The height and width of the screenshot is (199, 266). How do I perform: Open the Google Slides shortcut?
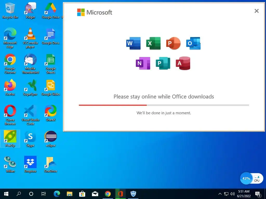51,88
